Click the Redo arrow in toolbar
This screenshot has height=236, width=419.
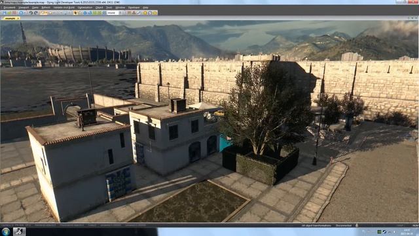pyautogui.click(x=36, y=13)
